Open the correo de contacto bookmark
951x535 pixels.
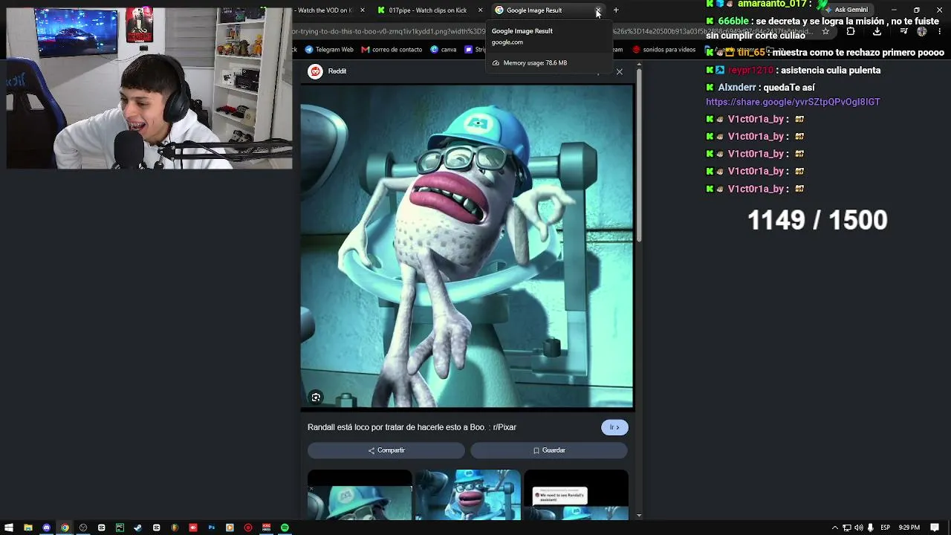[x=392, y=50]
